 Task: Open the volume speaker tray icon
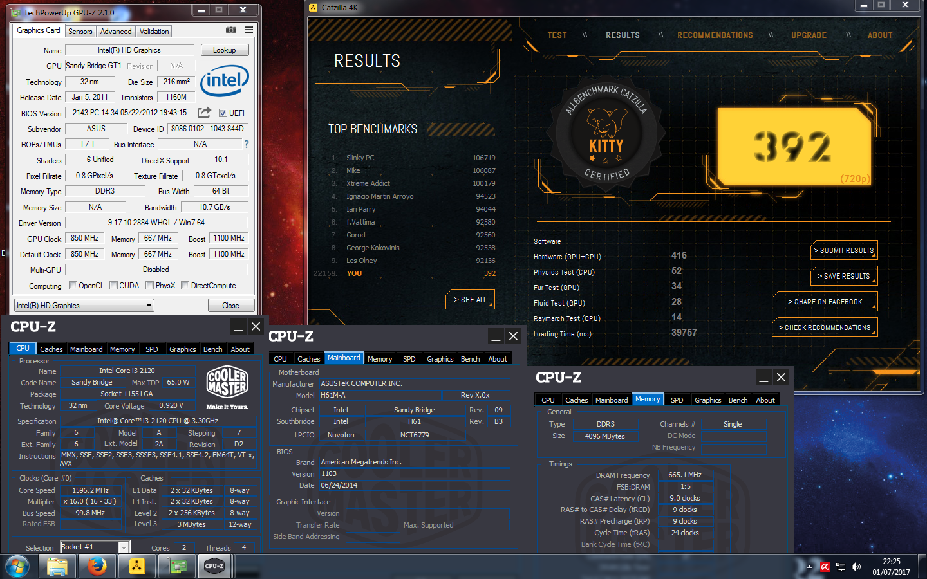856,567
